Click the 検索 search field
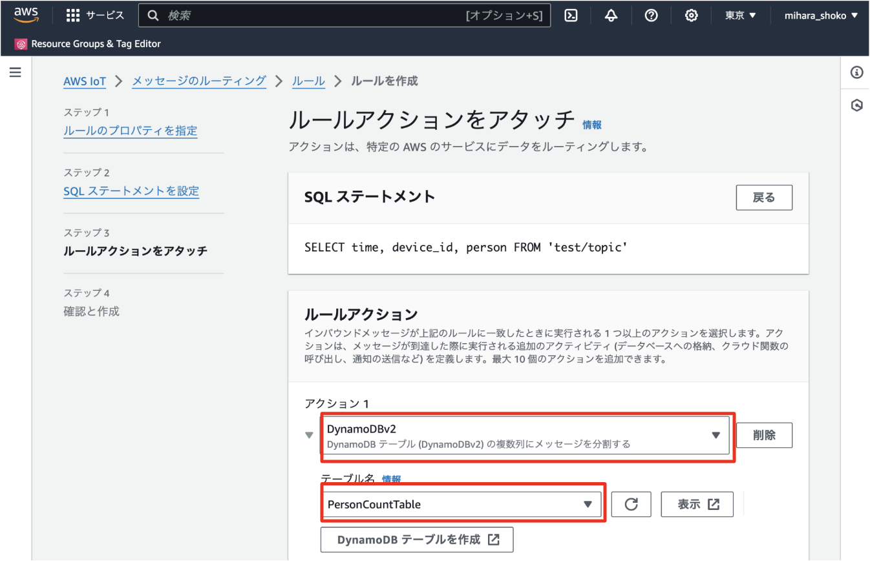870x561 pixels. tap(345, 16)
